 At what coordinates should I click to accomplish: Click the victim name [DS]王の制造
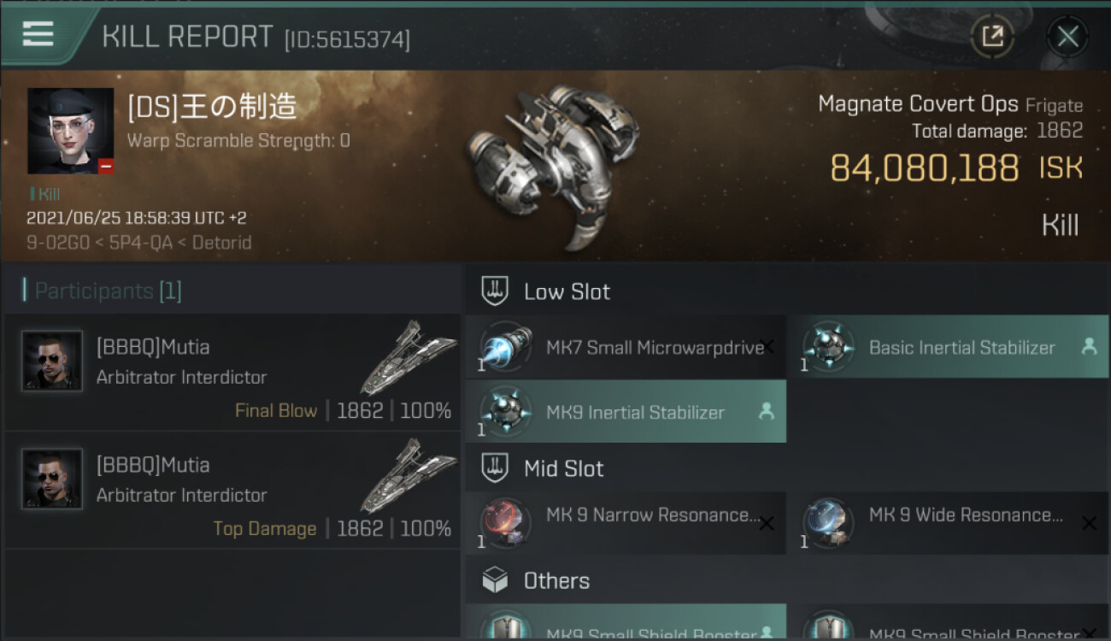(x=212, y=107)
